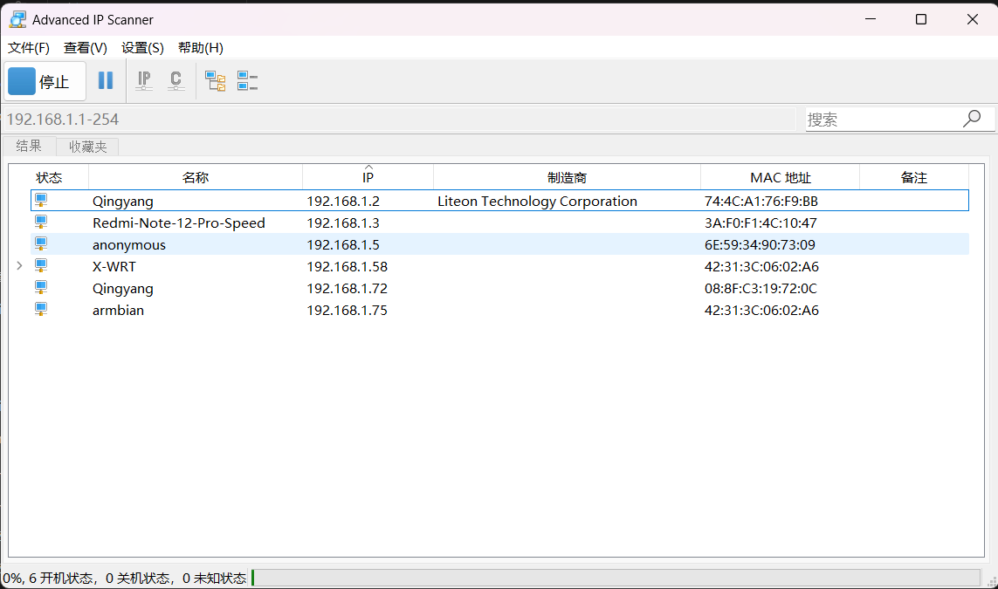Click MAC address 3A:F0:F1:4C:10:47

click(761, 223)
